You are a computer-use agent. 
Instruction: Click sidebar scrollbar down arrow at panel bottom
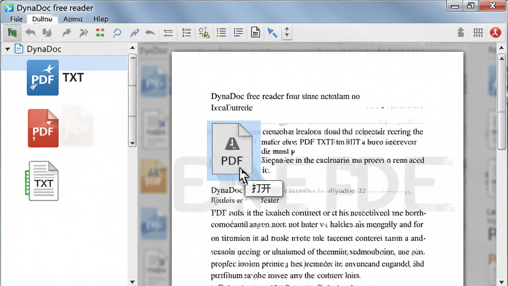click(x=132, y=282)
